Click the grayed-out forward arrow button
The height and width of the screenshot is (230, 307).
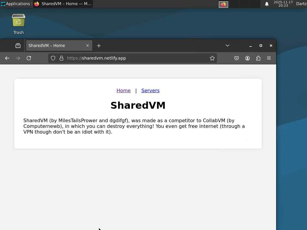point(18,58)
